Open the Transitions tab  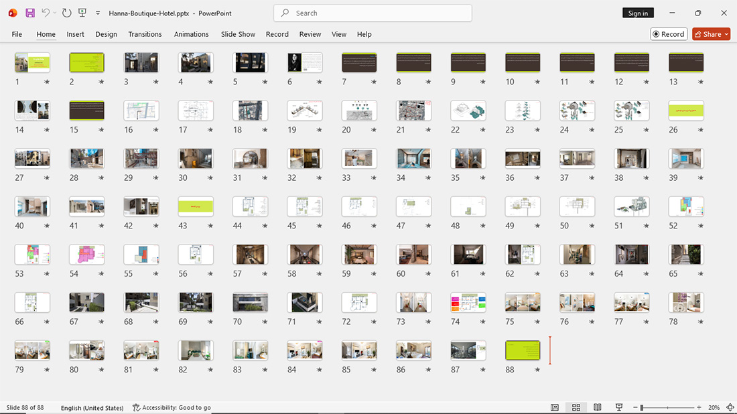coord(145,34)
